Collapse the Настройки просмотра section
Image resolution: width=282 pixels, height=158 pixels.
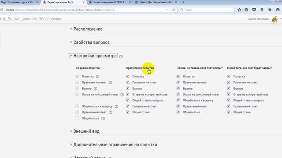point(93,56)
